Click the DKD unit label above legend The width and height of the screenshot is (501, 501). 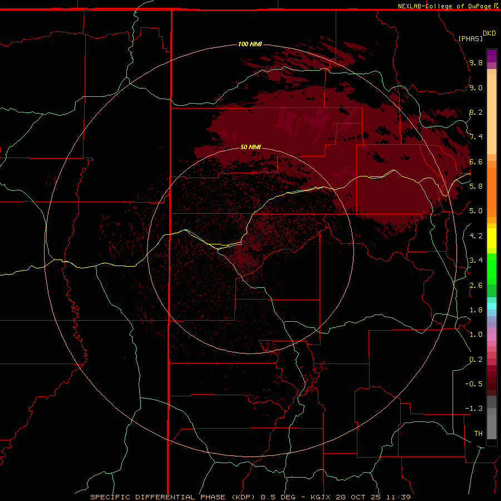(x=489, y=33)
